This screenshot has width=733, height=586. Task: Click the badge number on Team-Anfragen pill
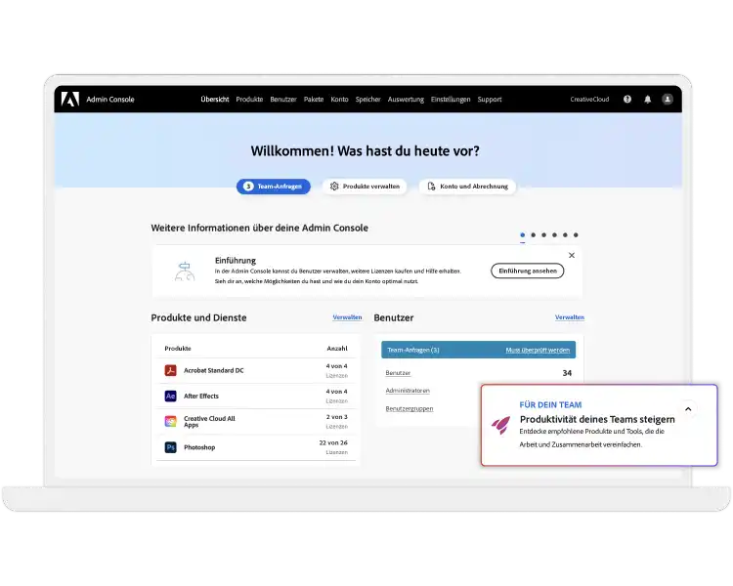click(x=248, y=186)
